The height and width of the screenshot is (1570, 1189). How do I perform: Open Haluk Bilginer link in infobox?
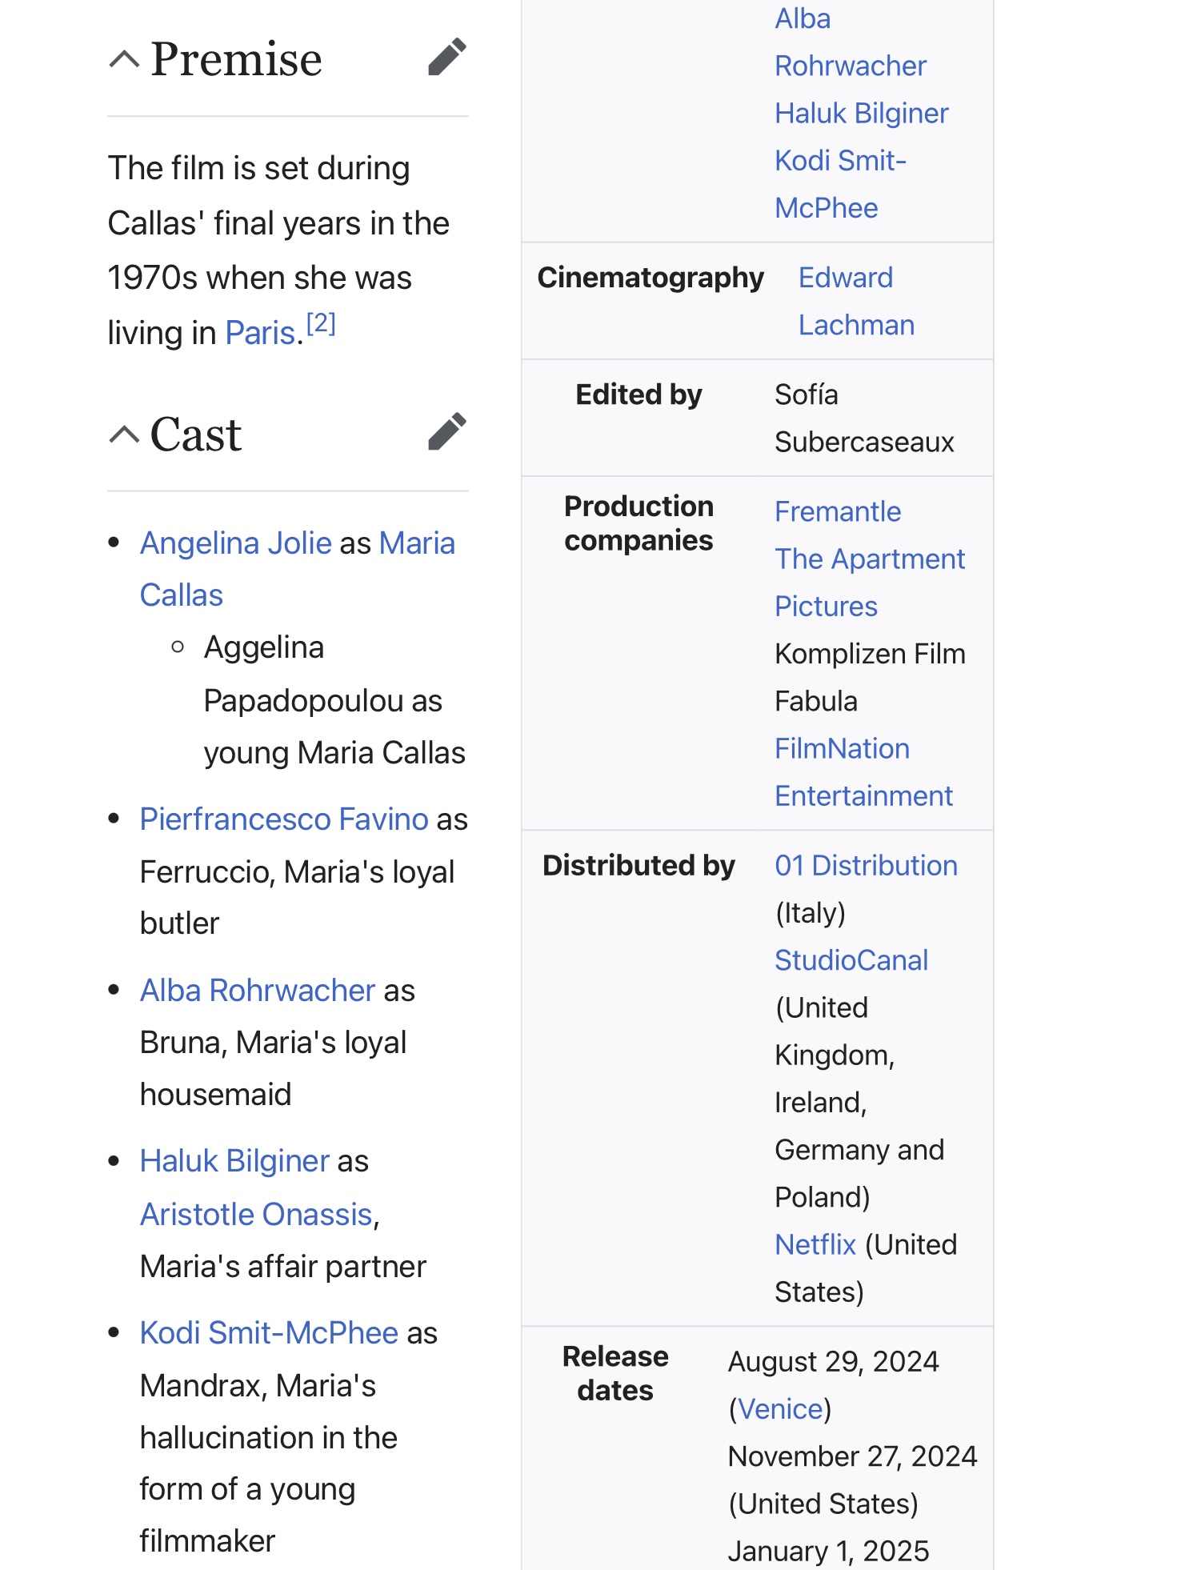tap(861, 113)
